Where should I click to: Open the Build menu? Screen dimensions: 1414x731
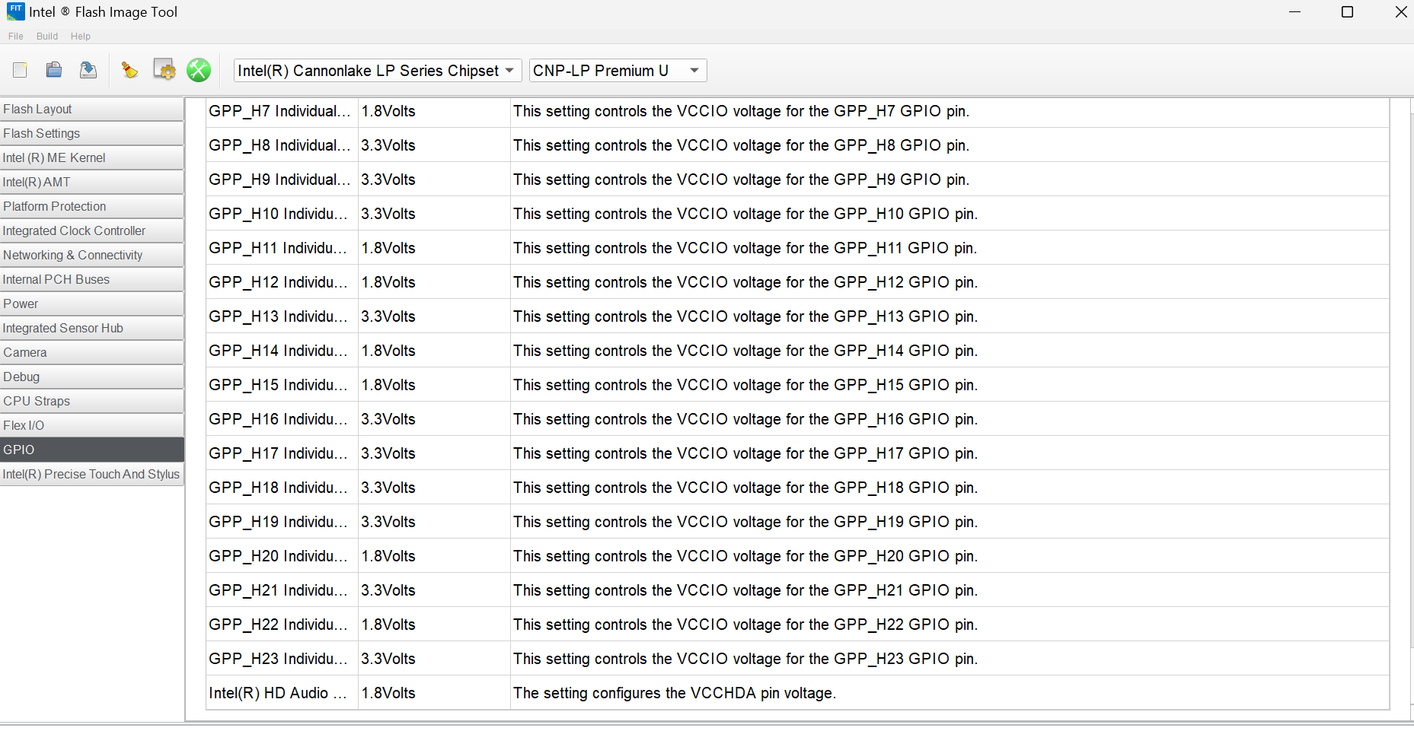47,36
